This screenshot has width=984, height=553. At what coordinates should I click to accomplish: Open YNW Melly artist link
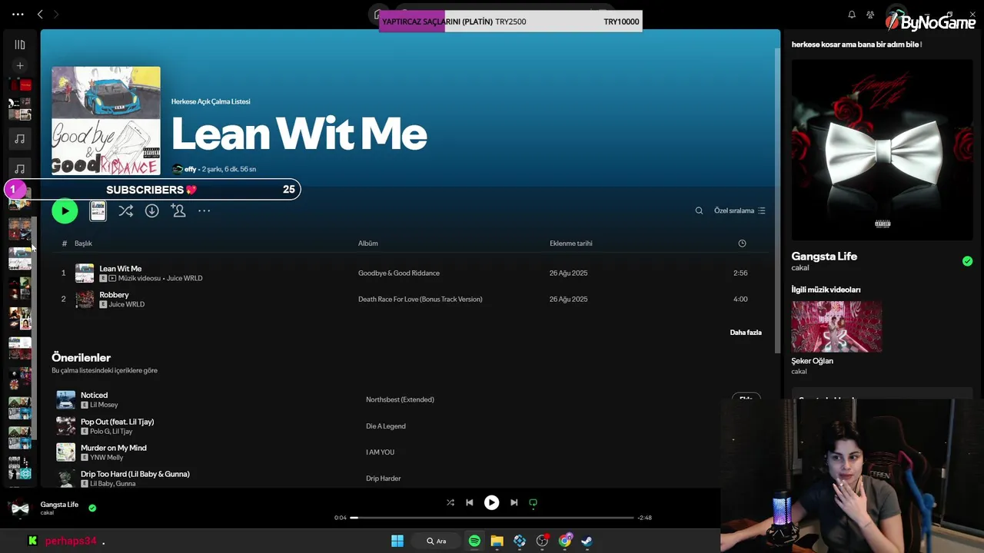click(106, 457)
